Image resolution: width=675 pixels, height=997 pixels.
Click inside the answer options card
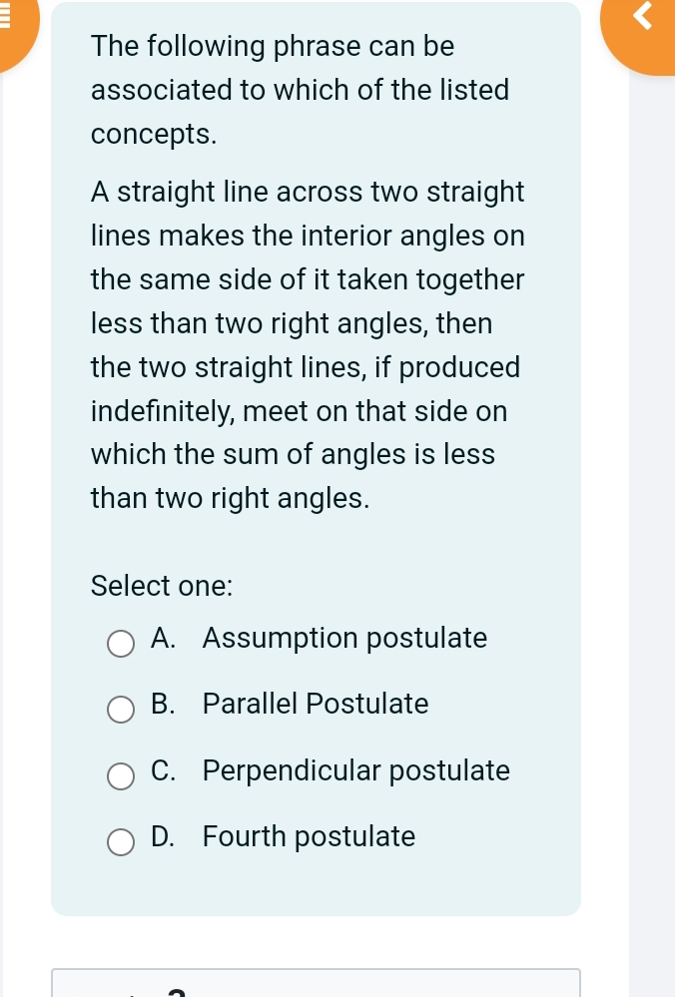pos(316,739)
